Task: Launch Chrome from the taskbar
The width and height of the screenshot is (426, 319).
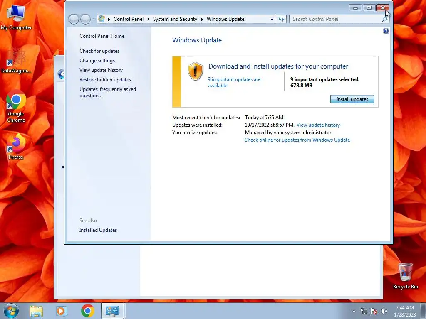Action: click(x=87, y=311)
